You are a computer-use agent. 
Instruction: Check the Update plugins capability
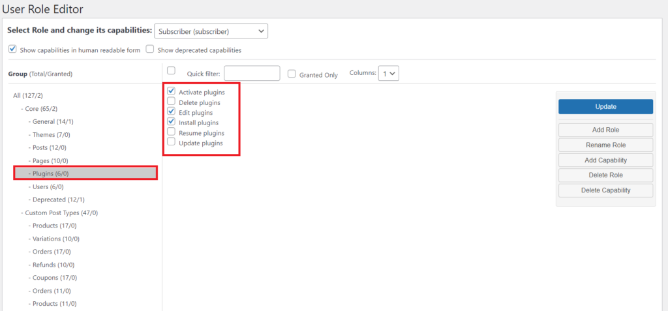(172, 142)
